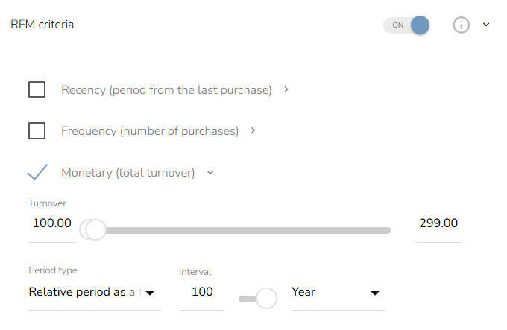The image size is (507, 330).
Task: Click the Turnover maximum field showing 299.00
Action: coord(438,223)
